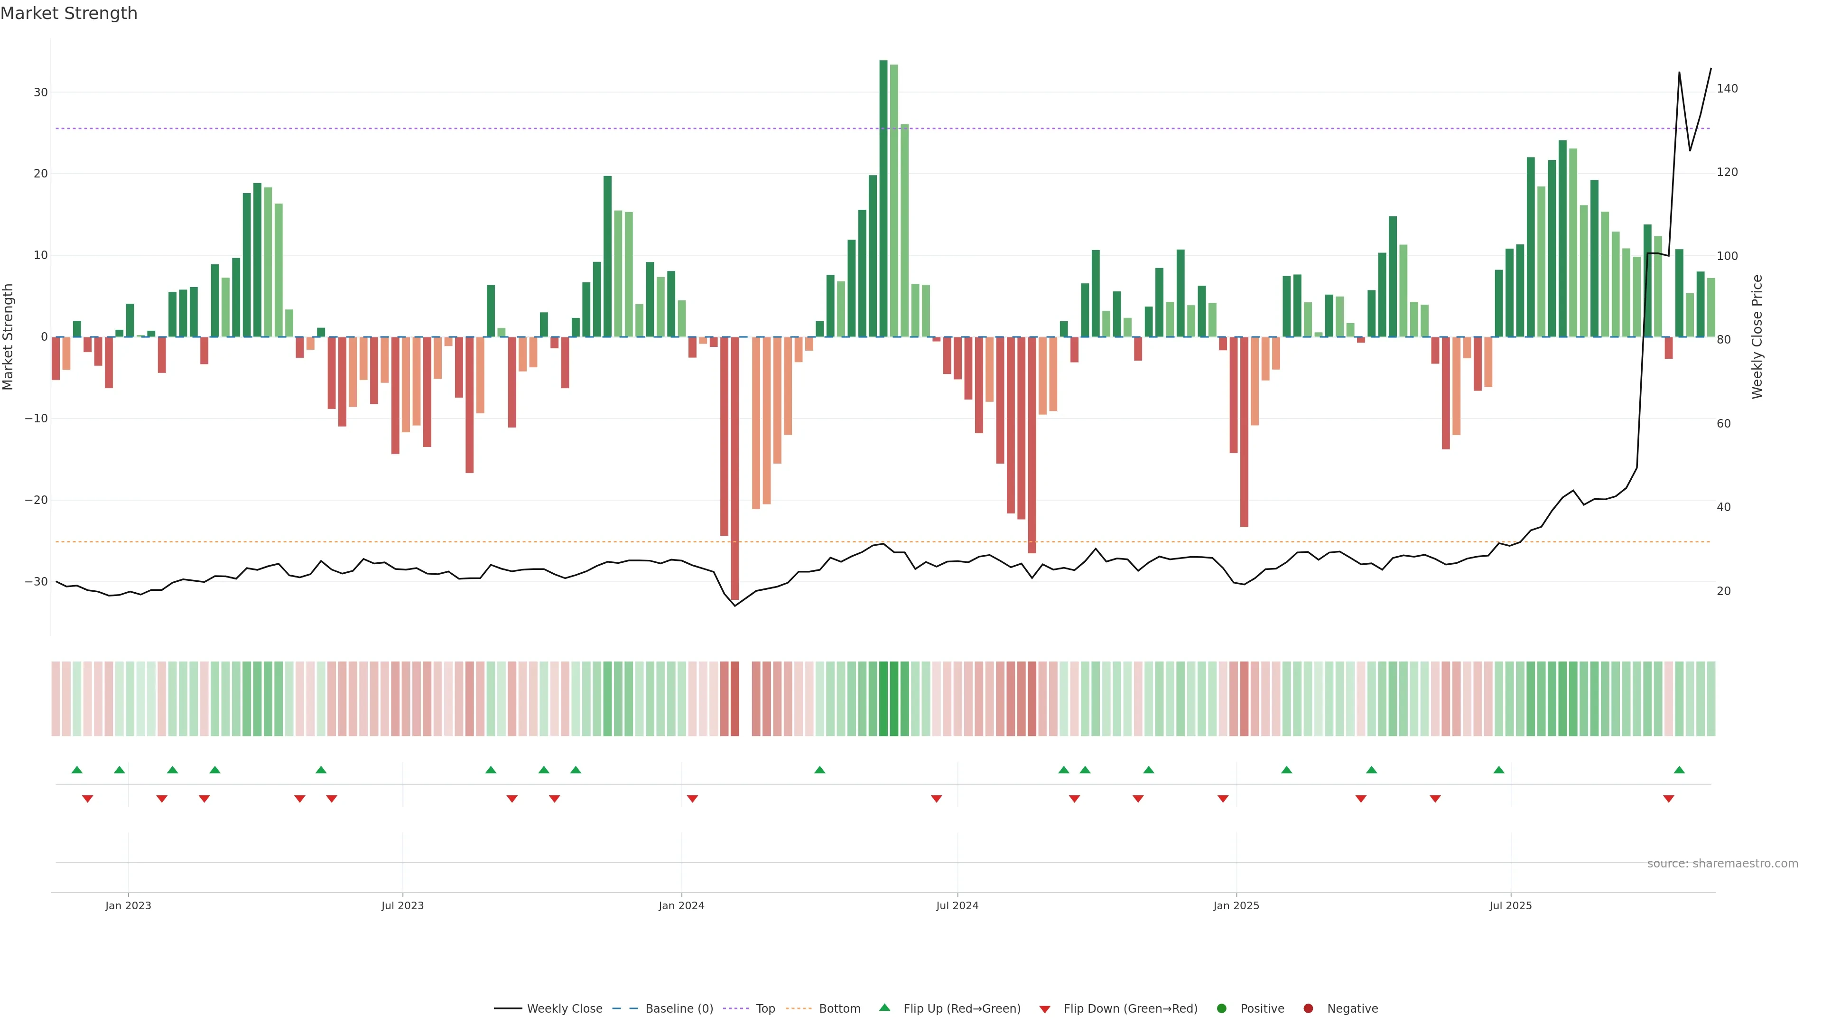Click the Jul 2025 x-axis label
Viewport: 1822px width, 1025px height.
tap(1510, 905)
